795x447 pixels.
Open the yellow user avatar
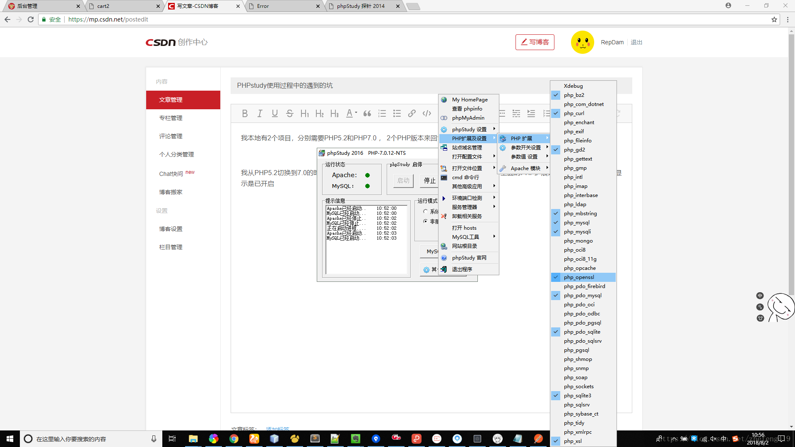point(582,42)
